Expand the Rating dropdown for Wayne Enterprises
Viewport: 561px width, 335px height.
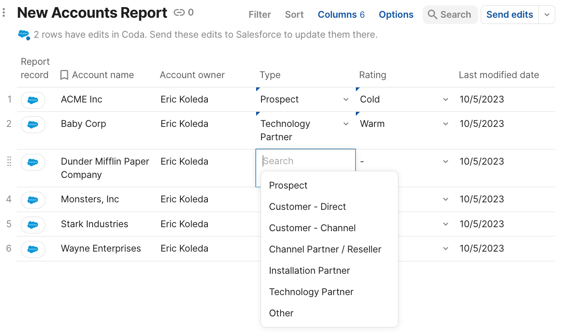[446, 248]
